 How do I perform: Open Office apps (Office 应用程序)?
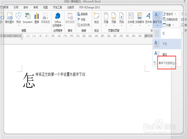click(58, 20)
